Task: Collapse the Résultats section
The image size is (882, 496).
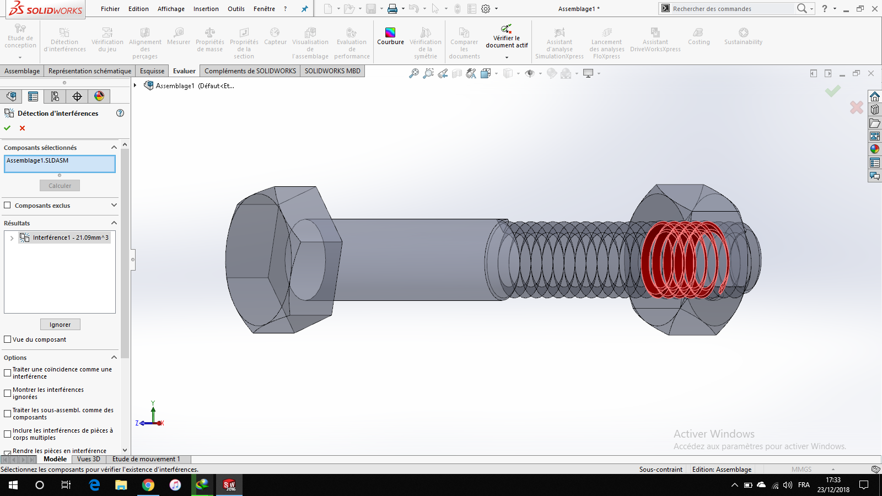Action: click(x=114, y=223)
